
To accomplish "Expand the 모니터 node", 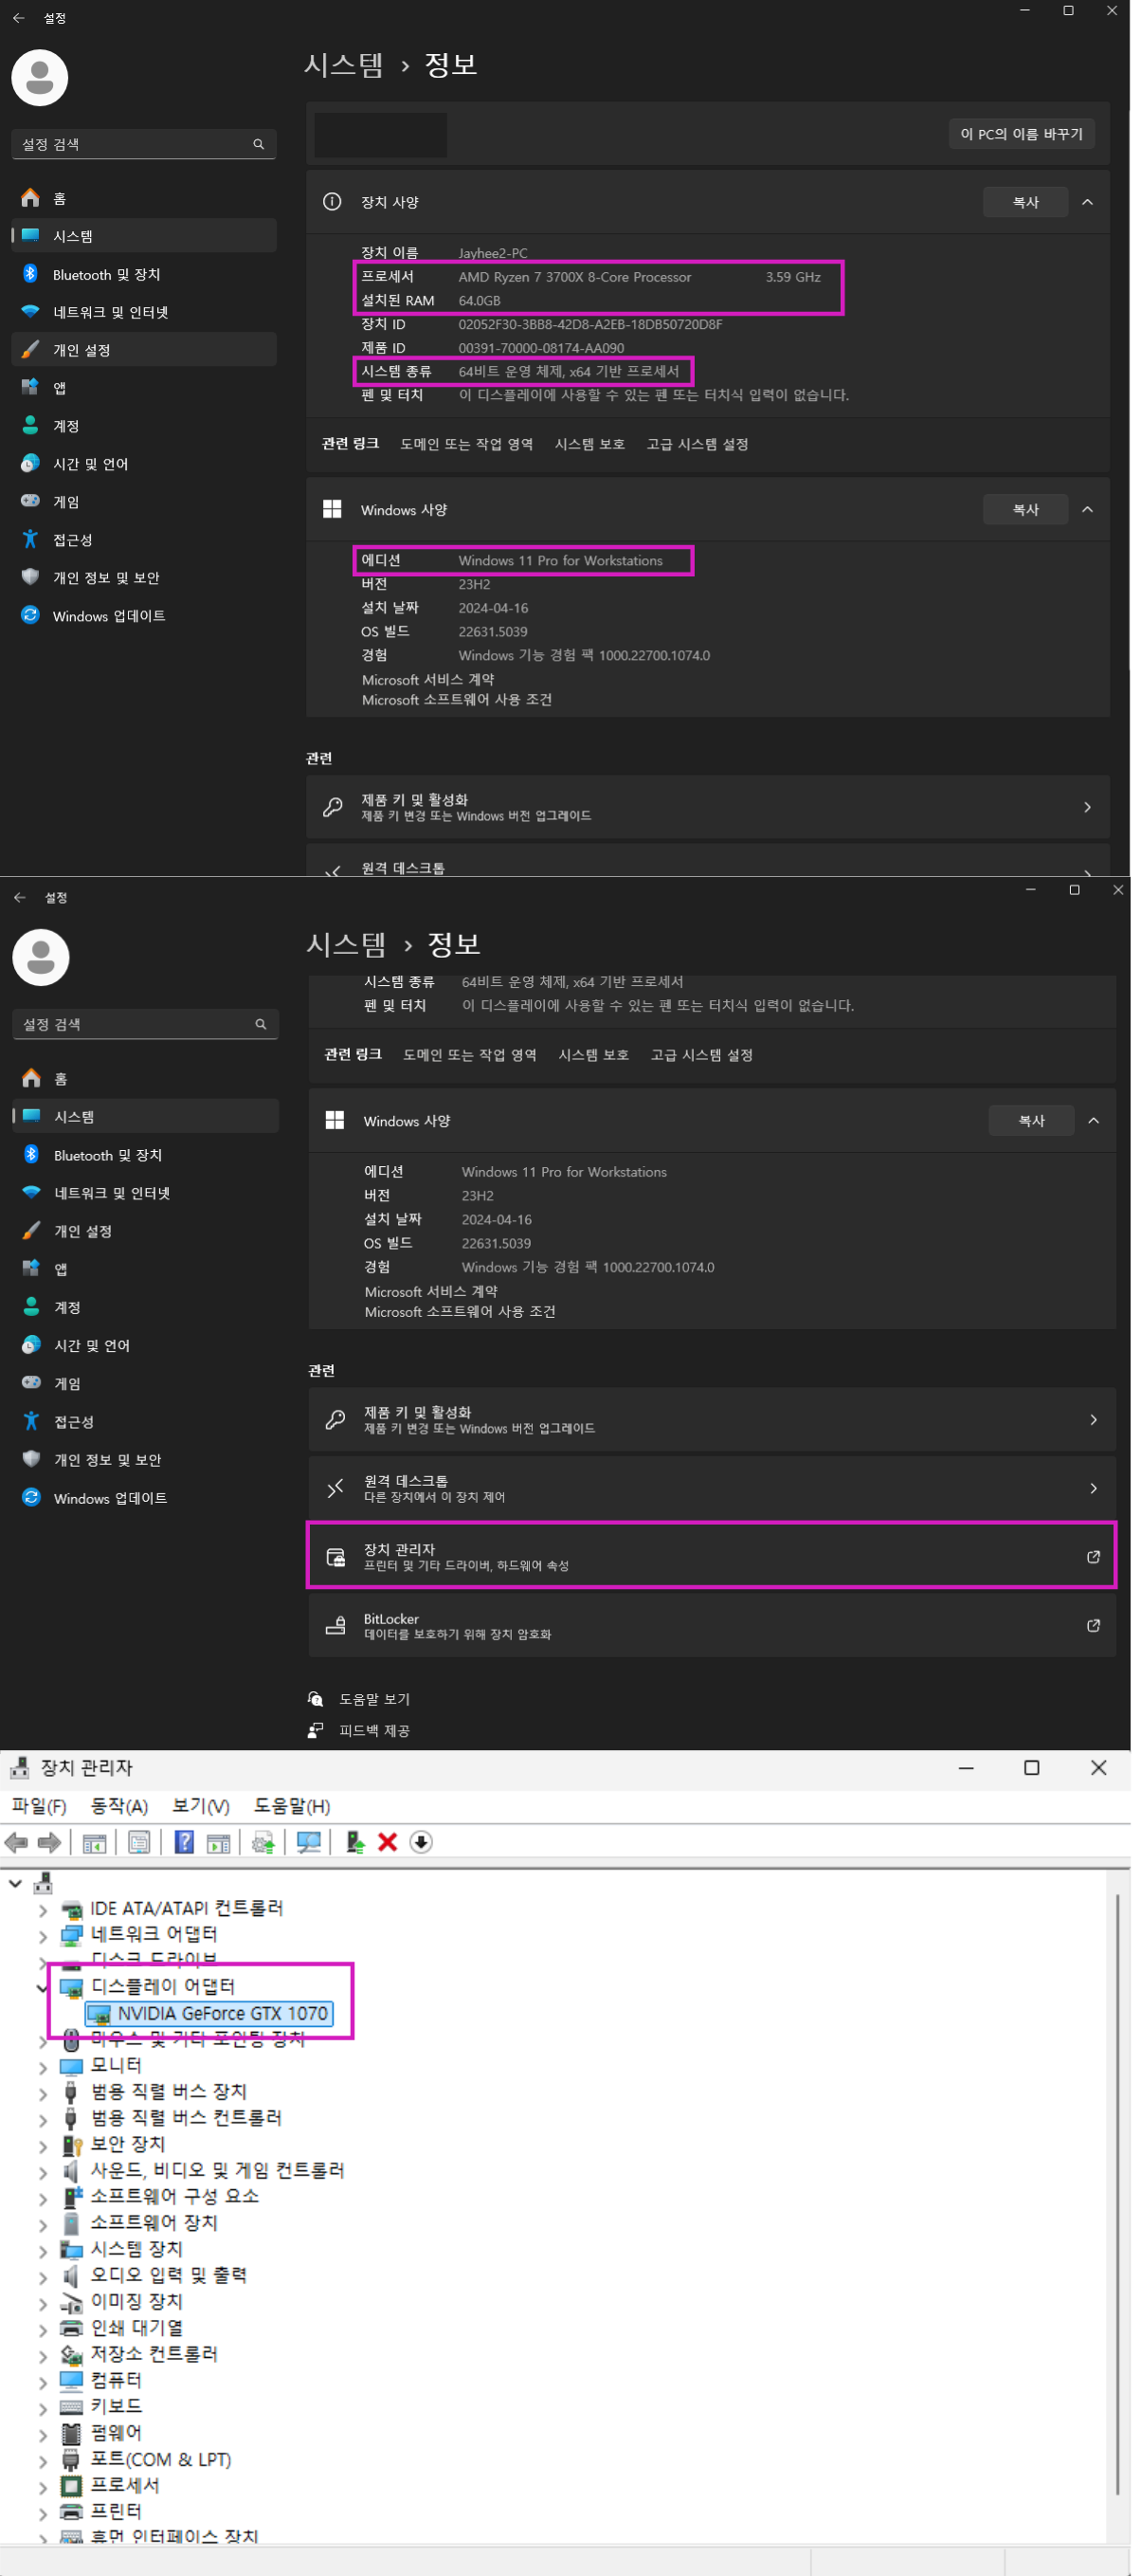I will click(42, 2066).
